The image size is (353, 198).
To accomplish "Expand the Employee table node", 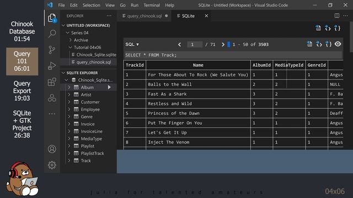I will coord(69,109).
